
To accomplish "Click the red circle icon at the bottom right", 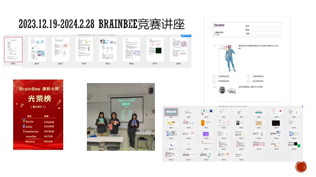I will [301, 167].
